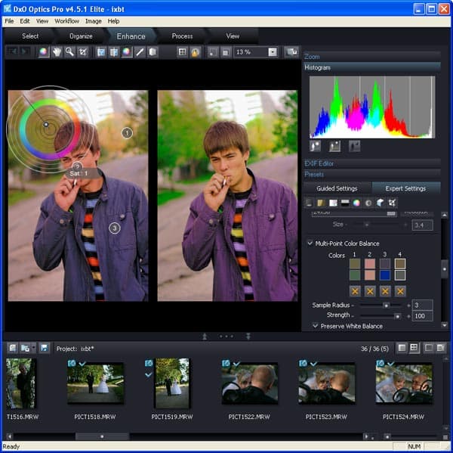Select the magnifier Zoom tool
453x453 pixels.
(69, 52)
